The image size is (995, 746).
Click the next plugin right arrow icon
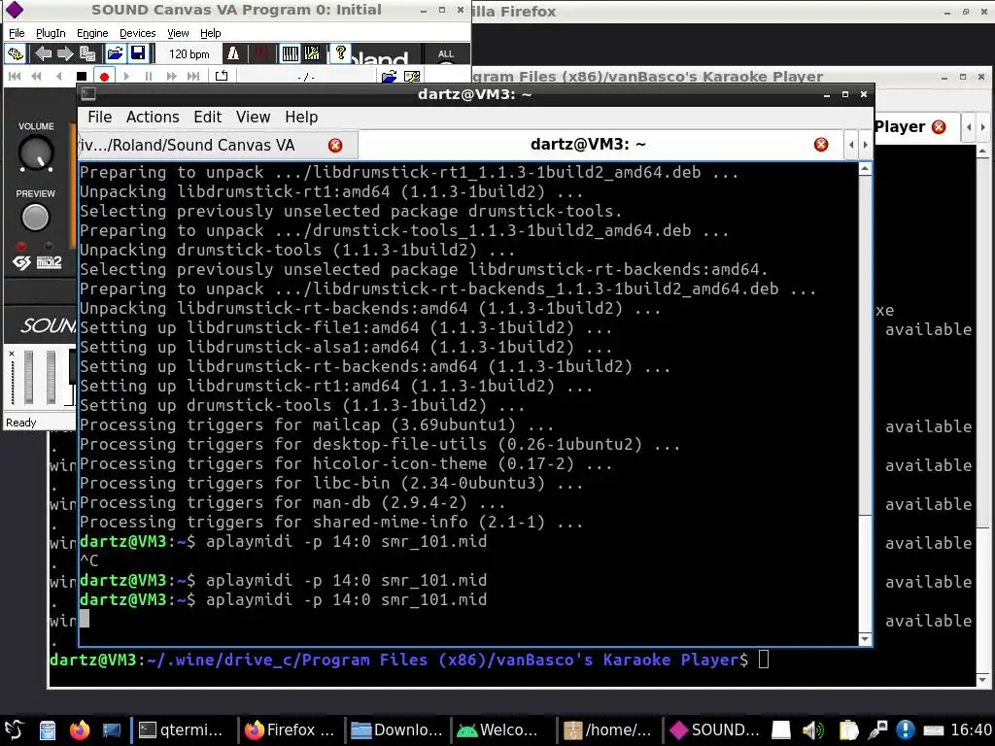pyautogui.click(x=65, y=54)
